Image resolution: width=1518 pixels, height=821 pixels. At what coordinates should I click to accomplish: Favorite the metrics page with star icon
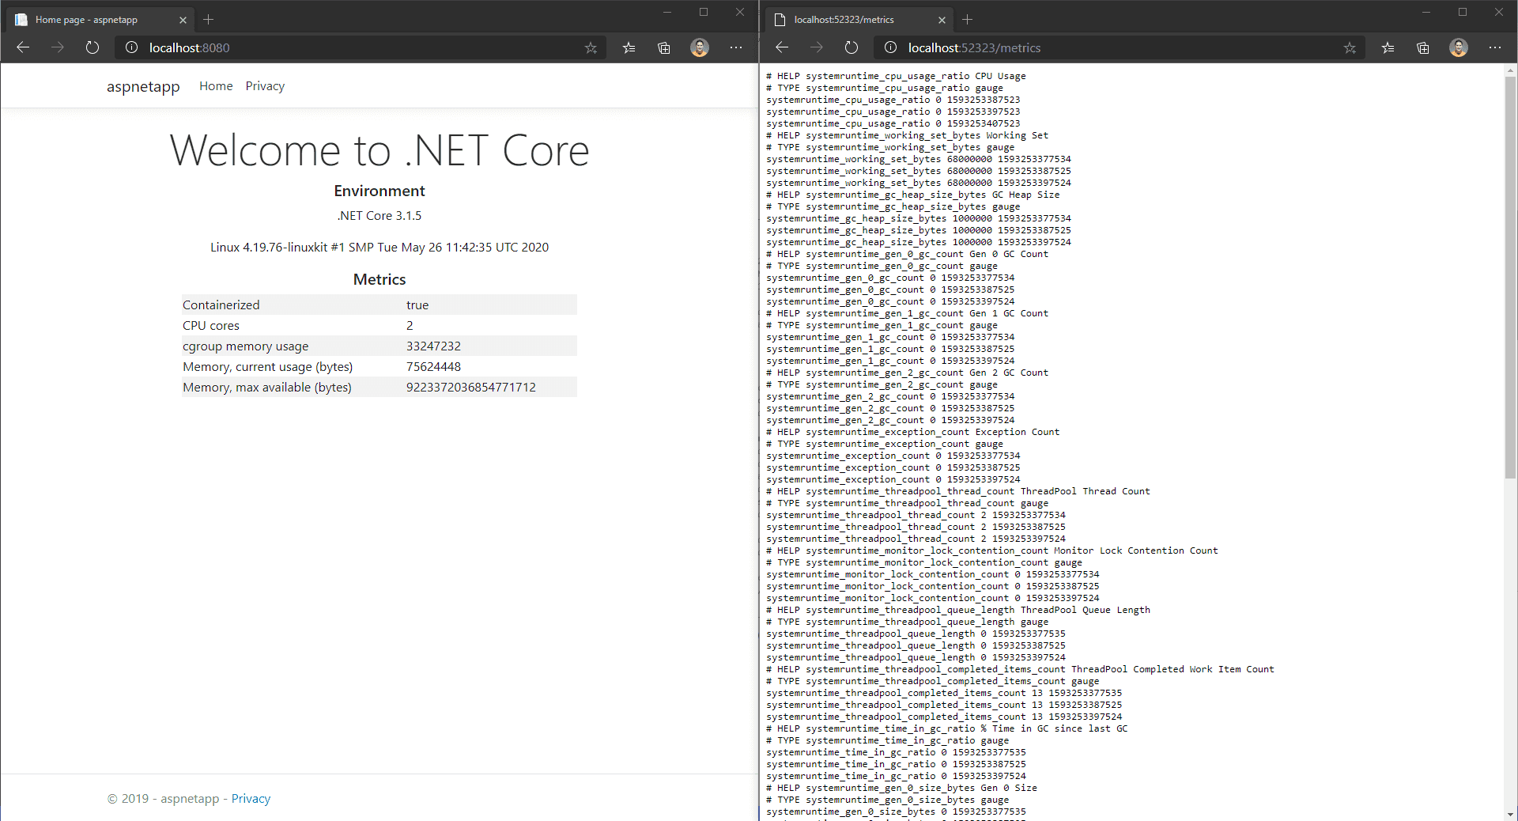pos(1350,47)
